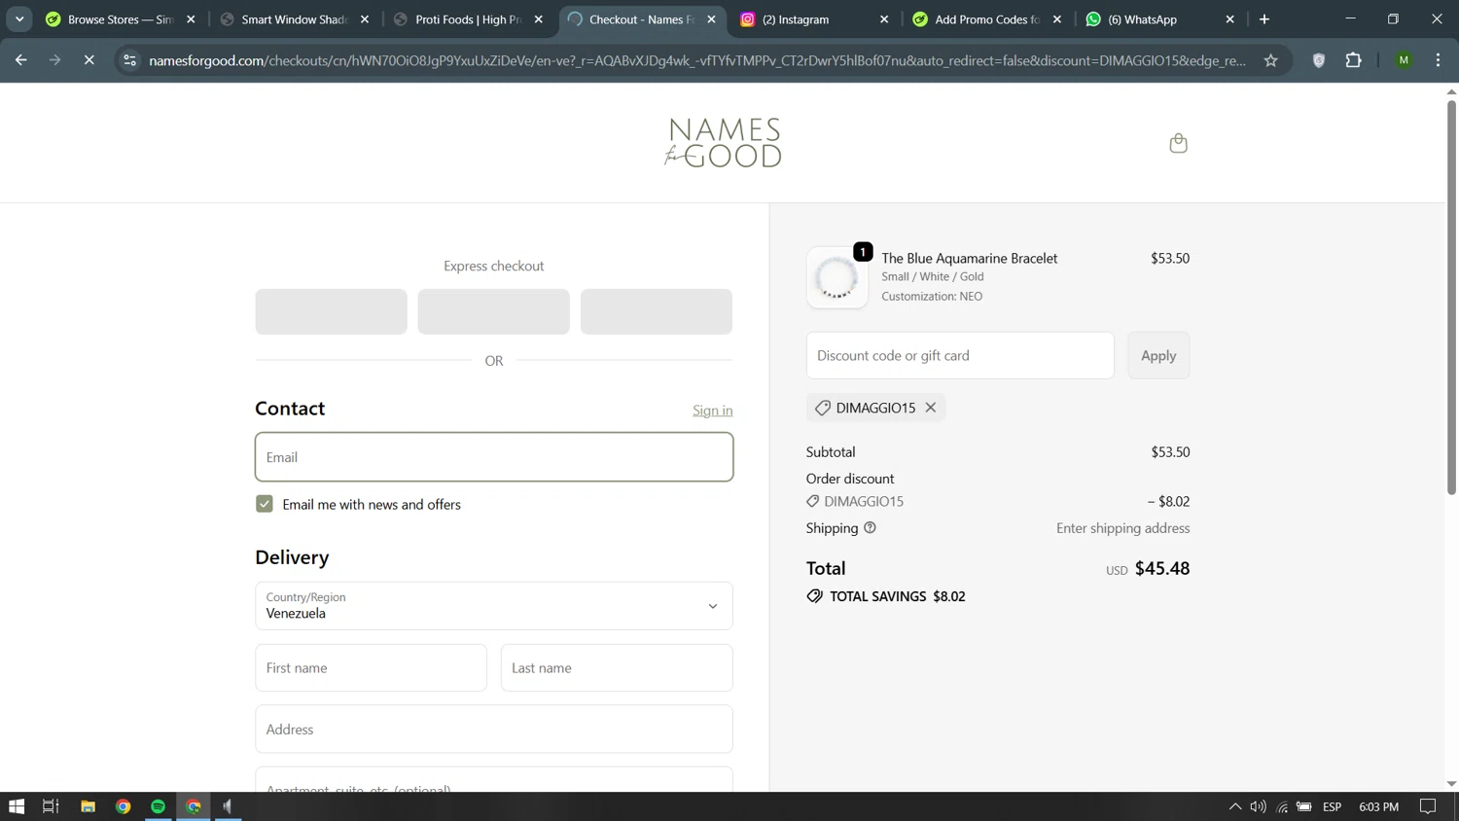Click the TOTAL SAVINGS $8.02 text
This screenshot has width=1459, height=821.
pyautogui.click(x=898, y=596)
